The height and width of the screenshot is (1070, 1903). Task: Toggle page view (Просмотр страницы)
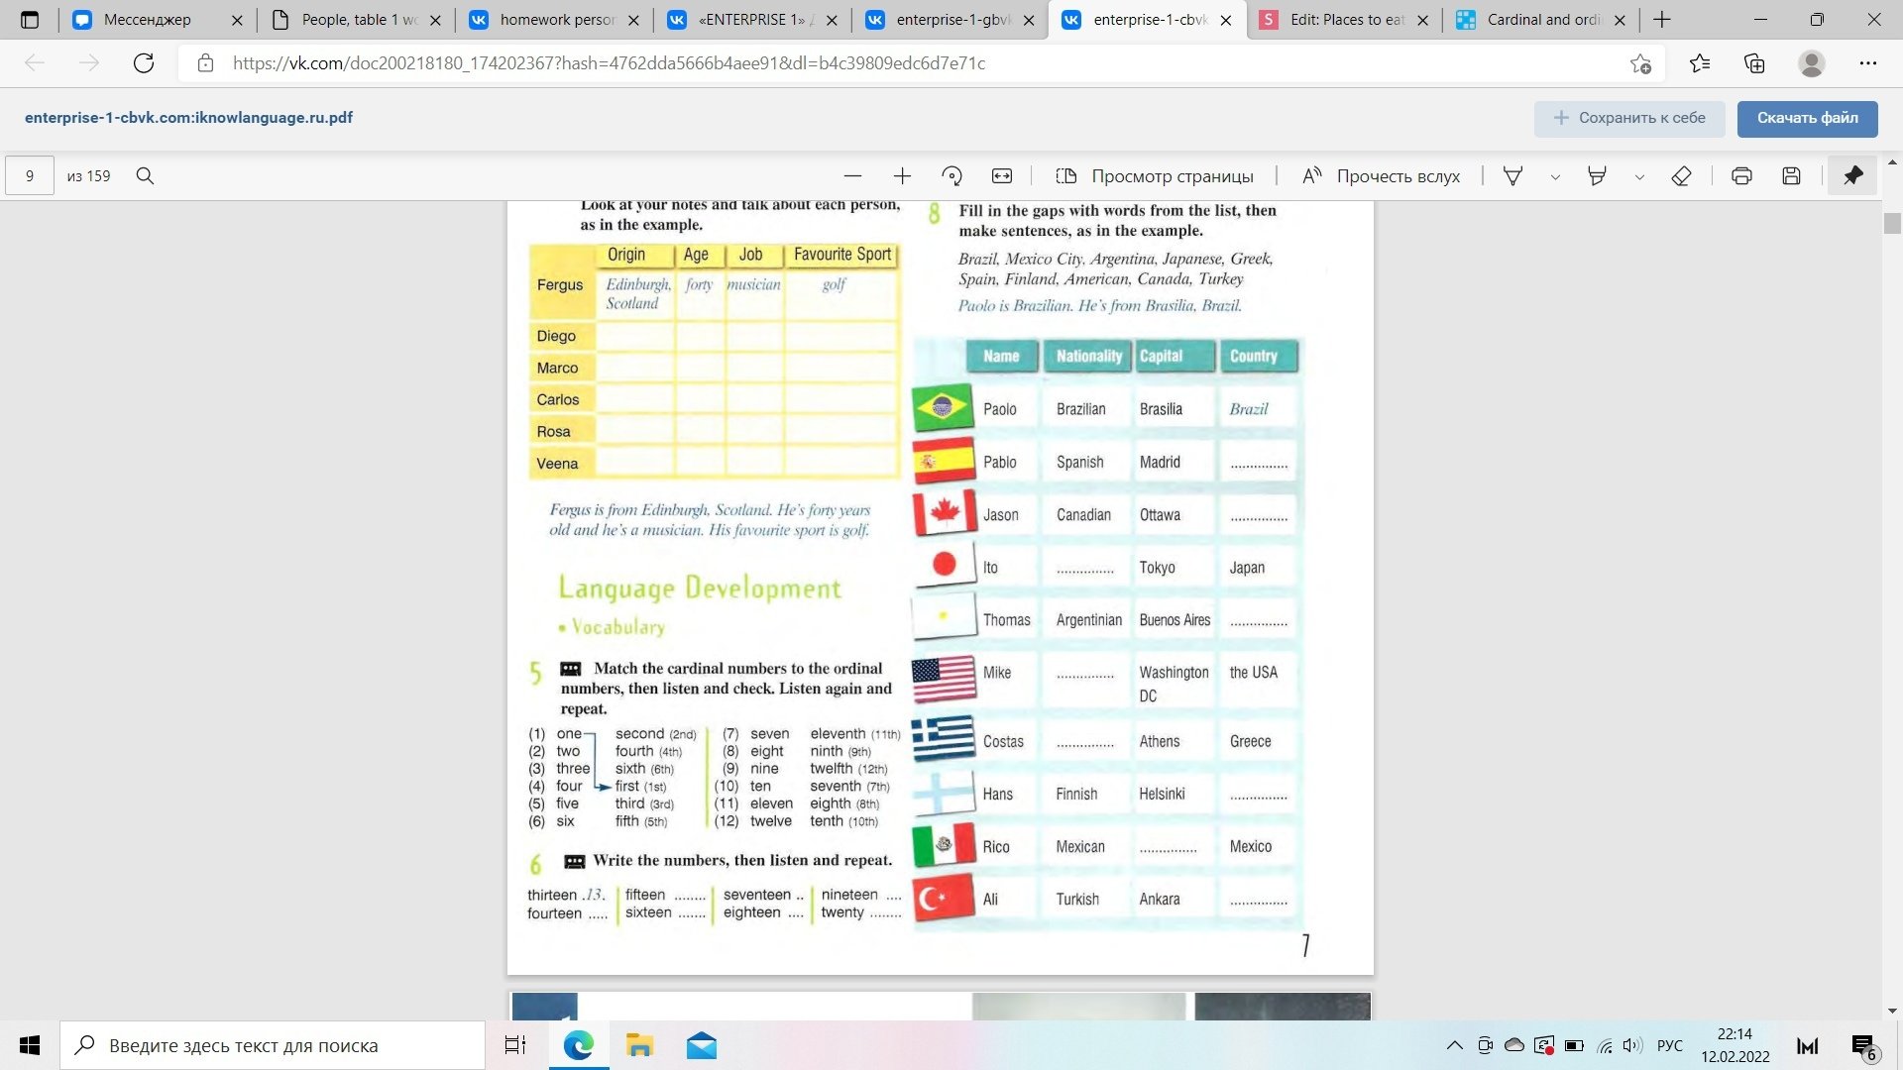click(x=1155, y=176)
